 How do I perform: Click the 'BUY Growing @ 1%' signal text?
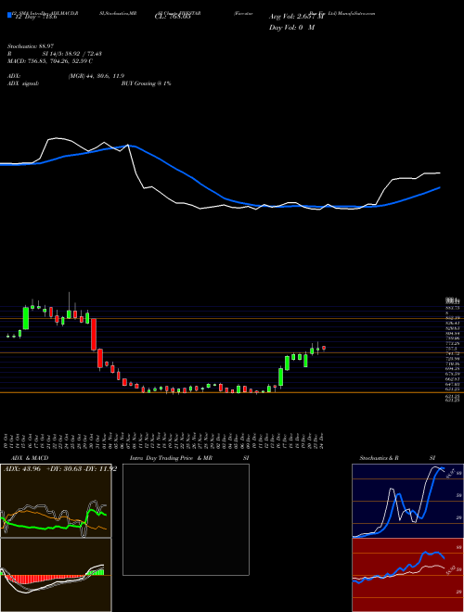click(146, 83)
